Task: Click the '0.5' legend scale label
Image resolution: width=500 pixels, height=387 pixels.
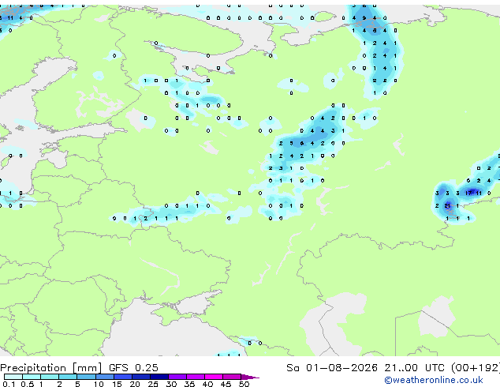Action: 27,384
